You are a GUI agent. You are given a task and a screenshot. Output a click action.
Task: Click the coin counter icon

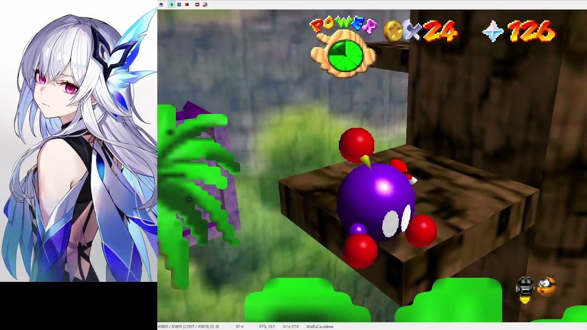(393, 31)
